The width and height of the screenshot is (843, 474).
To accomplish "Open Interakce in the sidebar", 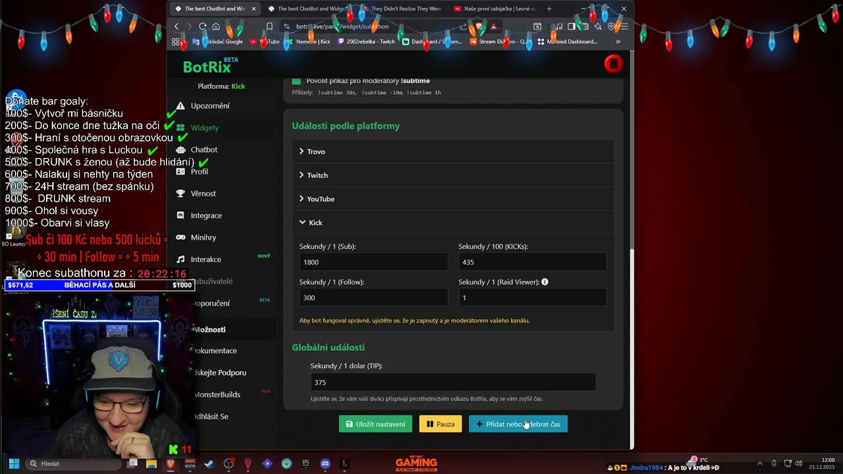I will [x=205, y=259].
